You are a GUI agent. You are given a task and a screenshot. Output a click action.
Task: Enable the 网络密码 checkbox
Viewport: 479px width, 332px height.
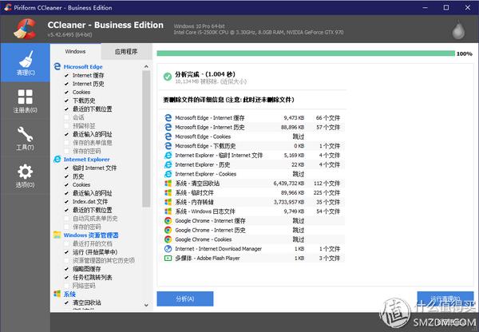pyautogui.click(x=66, y=286)
